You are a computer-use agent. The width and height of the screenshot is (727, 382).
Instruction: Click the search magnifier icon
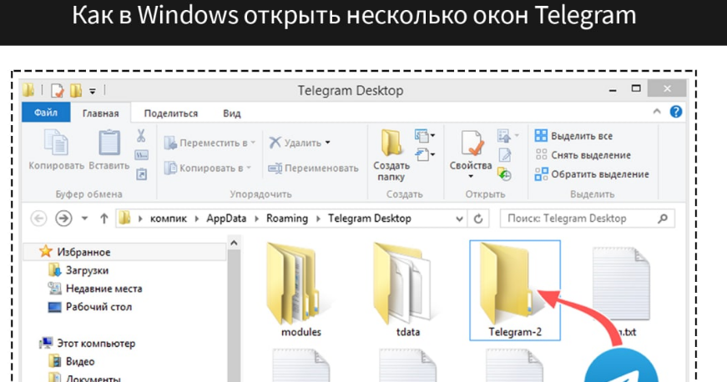pyautogui.click(x=663, y=219)
